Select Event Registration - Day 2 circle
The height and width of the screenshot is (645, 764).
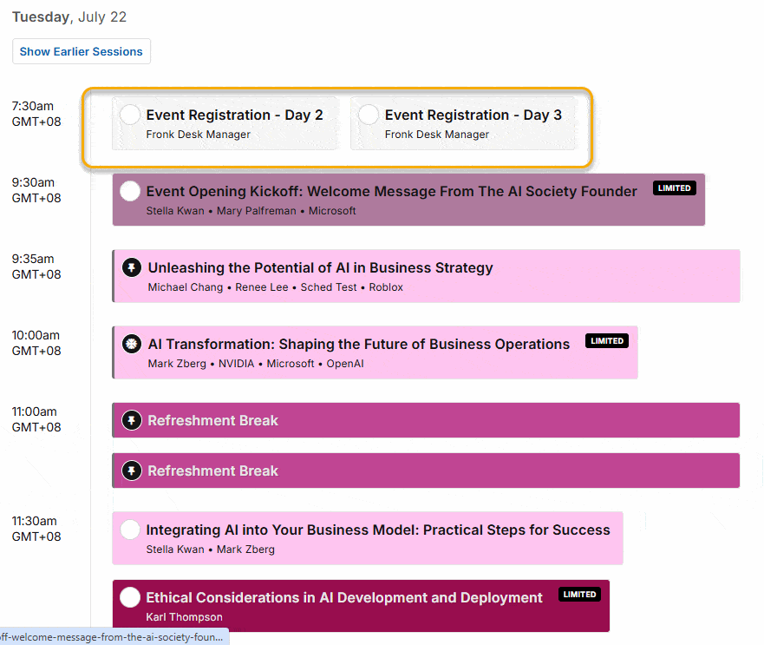click(x=130, y=115)
